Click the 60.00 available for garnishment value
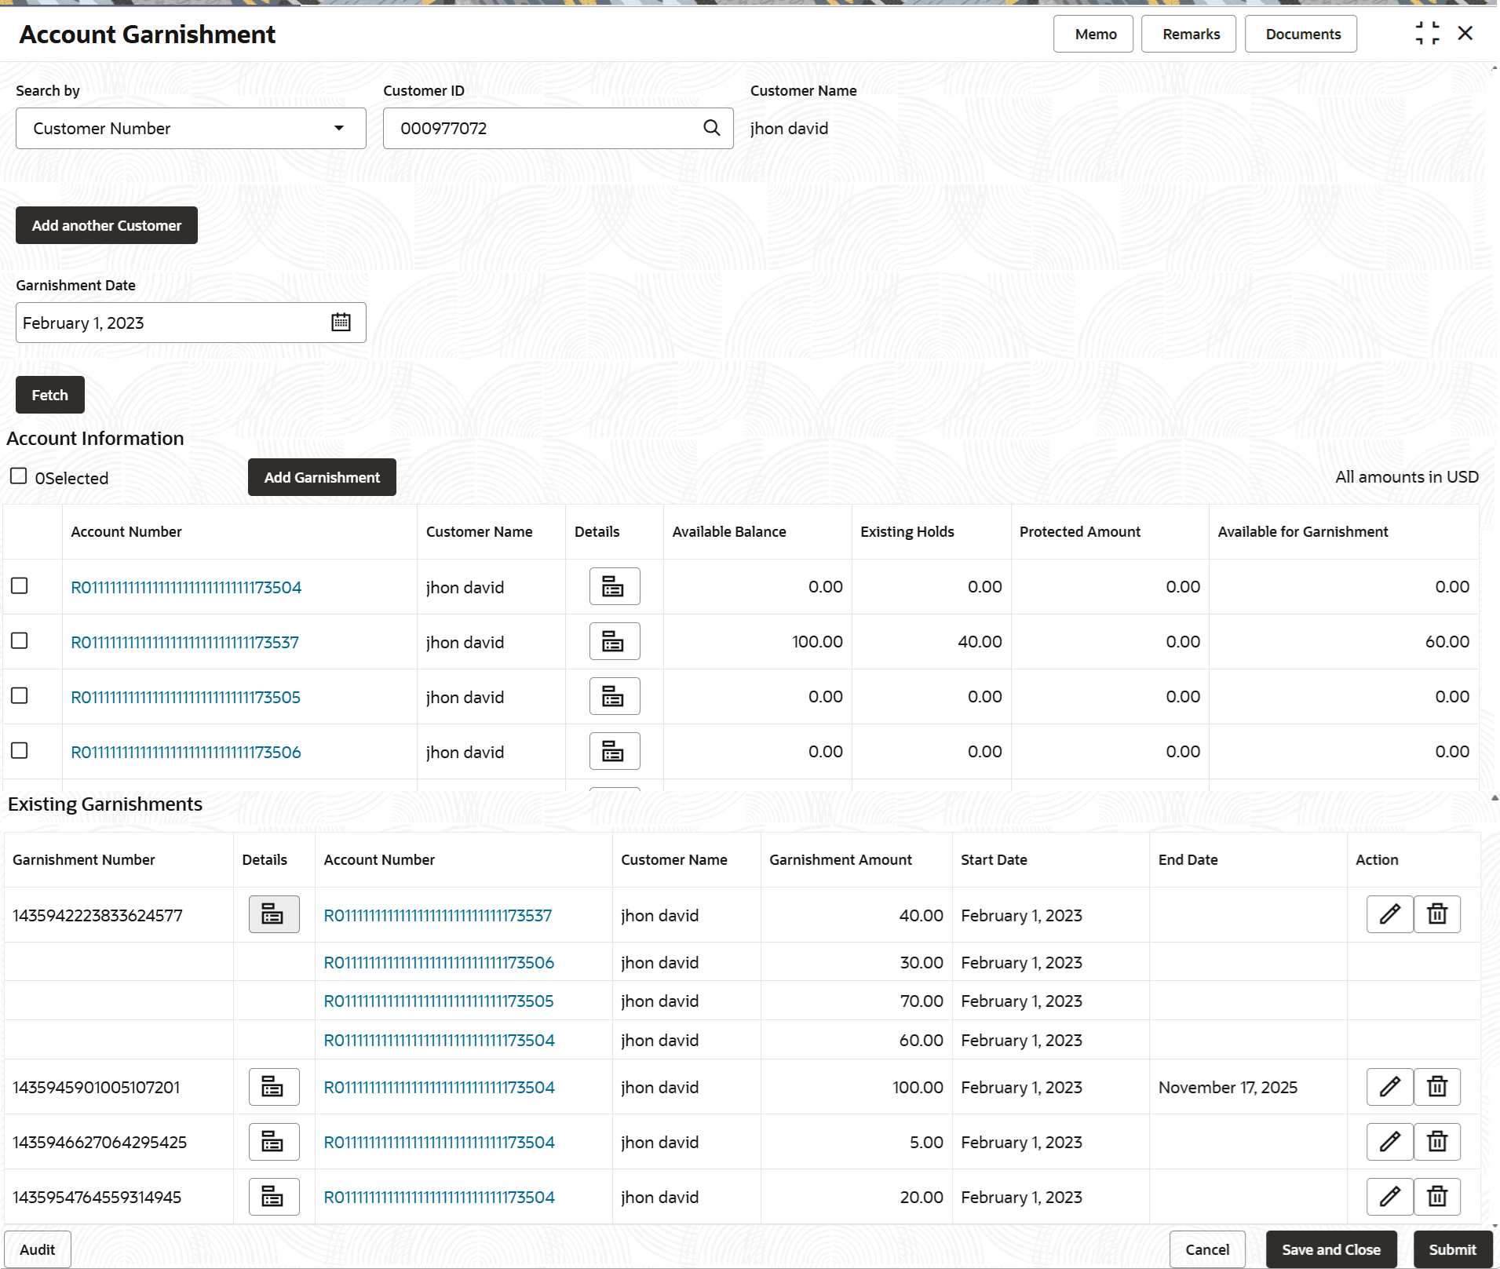Screen dimensions: 1500x1269 [x=1447, y=641]
